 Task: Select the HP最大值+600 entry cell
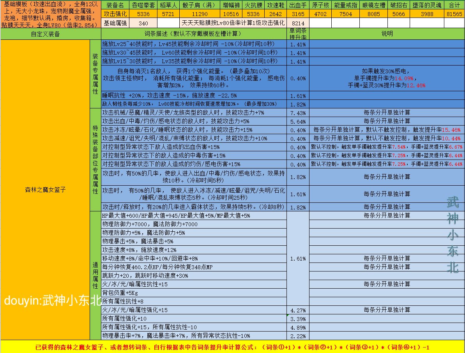coord(194,216)
